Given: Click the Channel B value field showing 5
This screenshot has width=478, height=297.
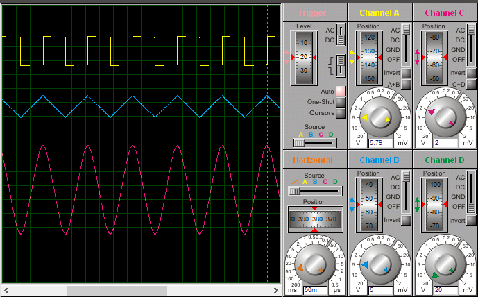Looking at the screenshot, I should [380, 290].
